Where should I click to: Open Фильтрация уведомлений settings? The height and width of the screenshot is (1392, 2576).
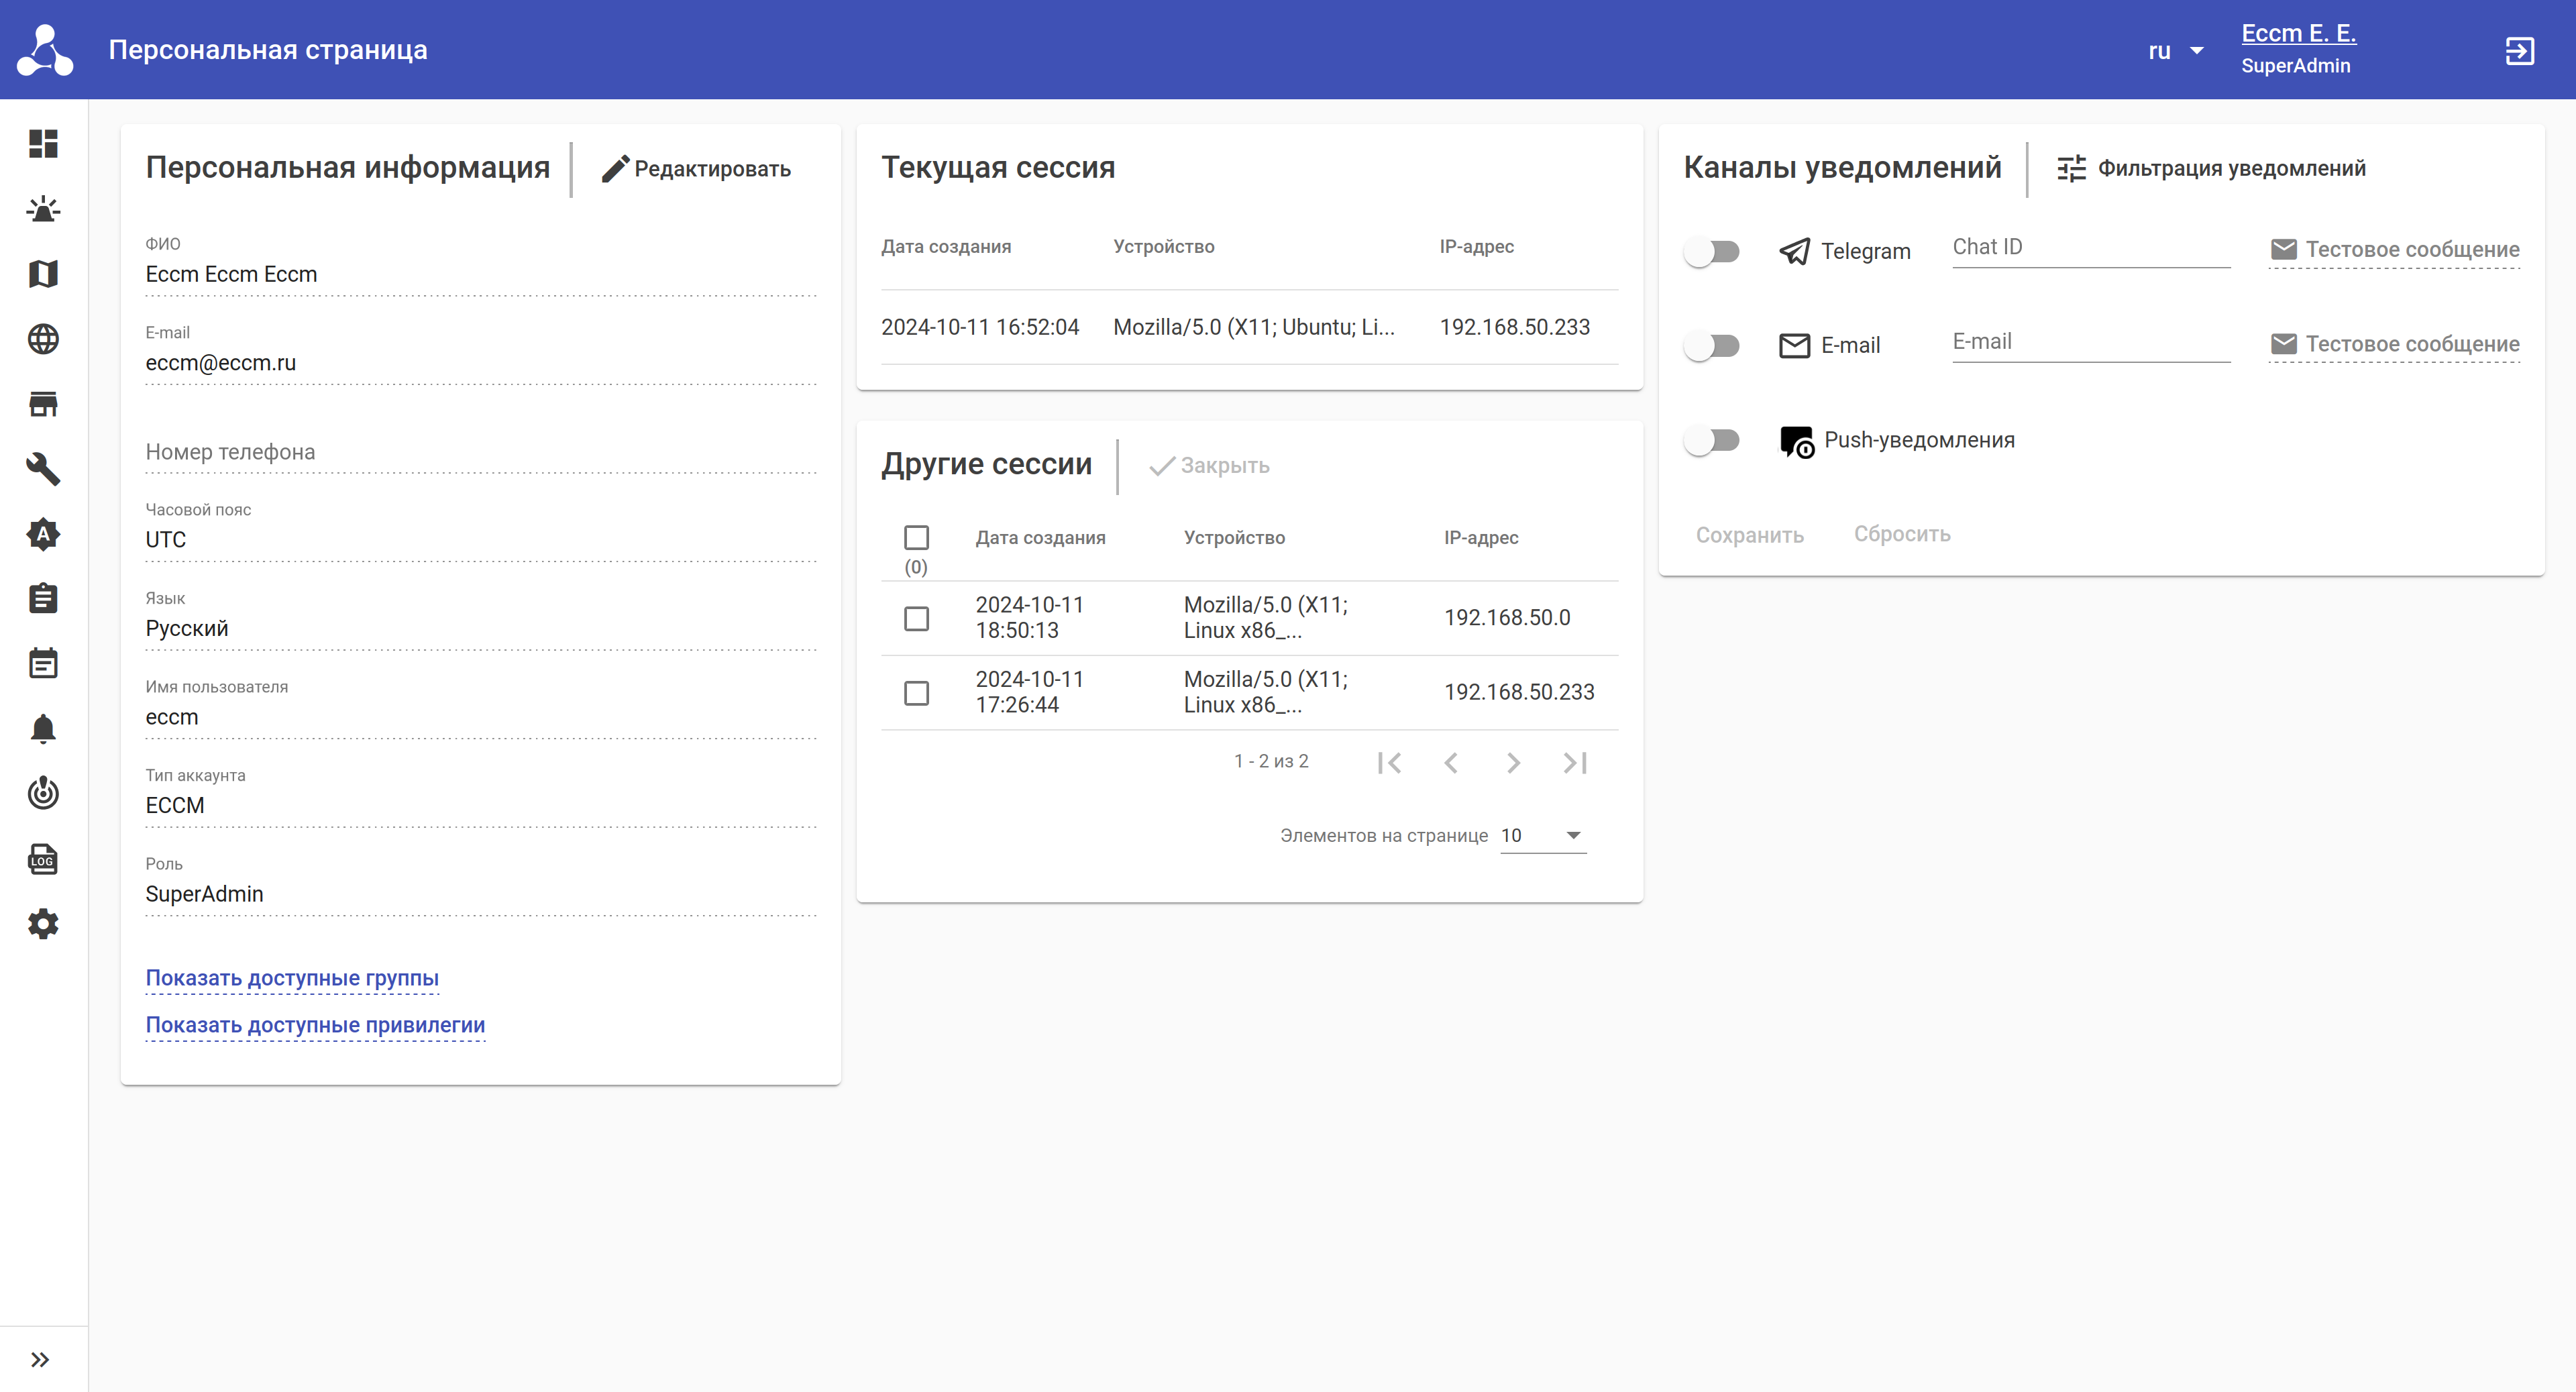(x=2211, y=169)
